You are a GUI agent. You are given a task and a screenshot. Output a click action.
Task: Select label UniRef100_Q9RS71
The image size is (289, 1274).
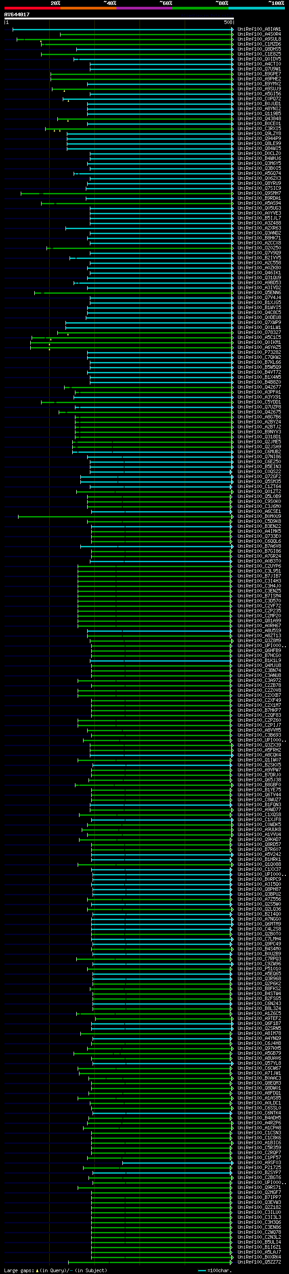(259, 1187)
